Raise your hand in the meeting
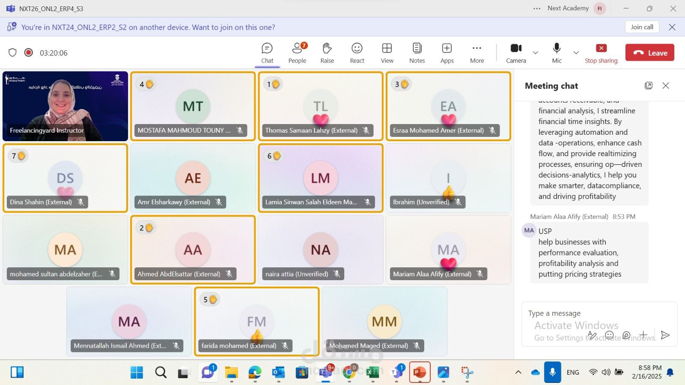Viewport: 685px width, 385px height. pyautogui.click(x=327, y=53)
